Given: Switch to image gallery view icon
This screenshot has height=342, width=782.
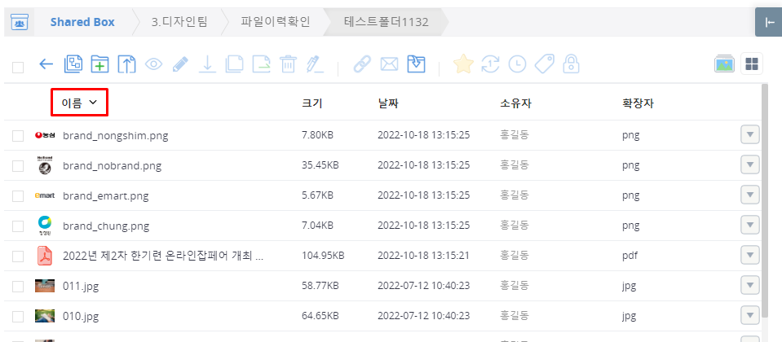Looking at the screenshot, I should click(x=724, y=64).
